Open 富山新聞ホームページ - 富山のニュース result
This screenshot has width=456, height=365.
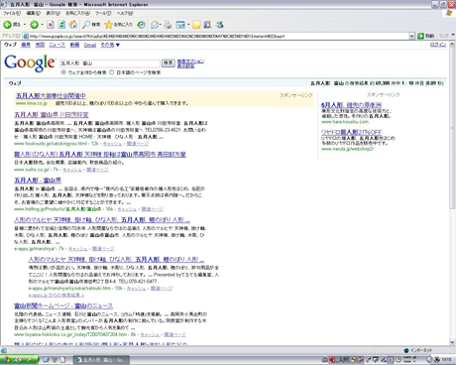point(63,305)
